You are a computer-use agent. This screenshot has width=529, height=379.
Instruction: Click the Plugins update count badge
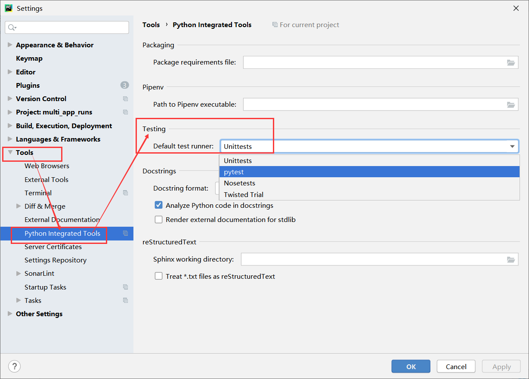124,85
